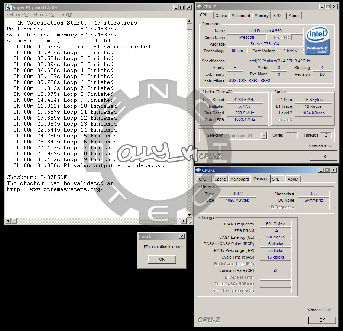Open the Help menu in Super PI

pos(65,14)
